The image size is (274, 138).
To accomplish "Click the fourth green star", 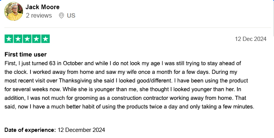I will [x=36, y=39].
